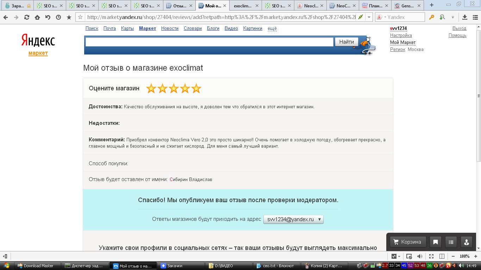Switch to the 'Gens...' browser tab
Viewport: 481px width, 270px height.
click(408, 6)
